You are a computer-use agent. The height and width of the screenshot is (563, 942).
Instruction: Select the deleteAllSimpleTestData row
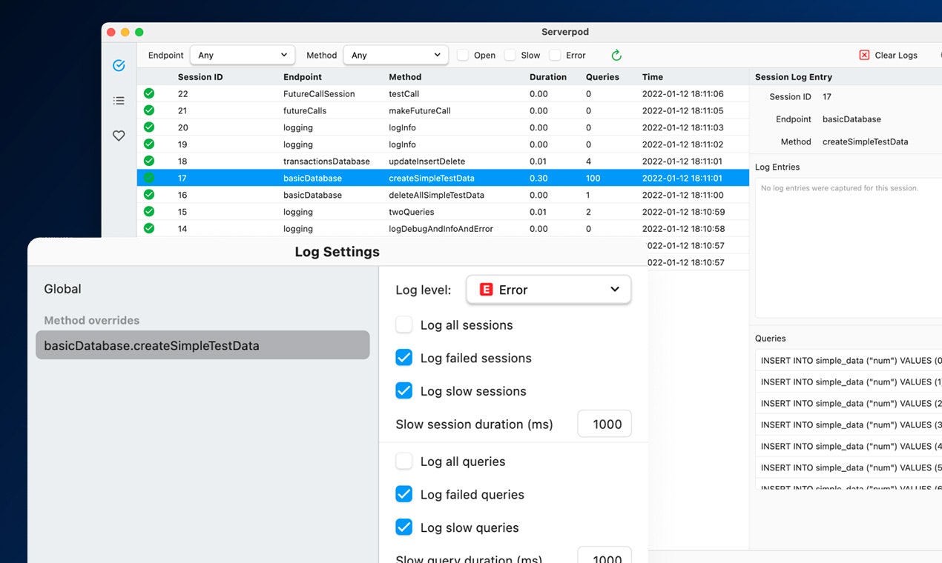[443, 195]
